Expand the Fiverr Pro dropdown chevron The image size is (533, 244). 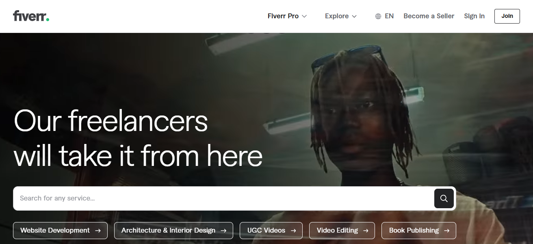click(x=304, y=16)
